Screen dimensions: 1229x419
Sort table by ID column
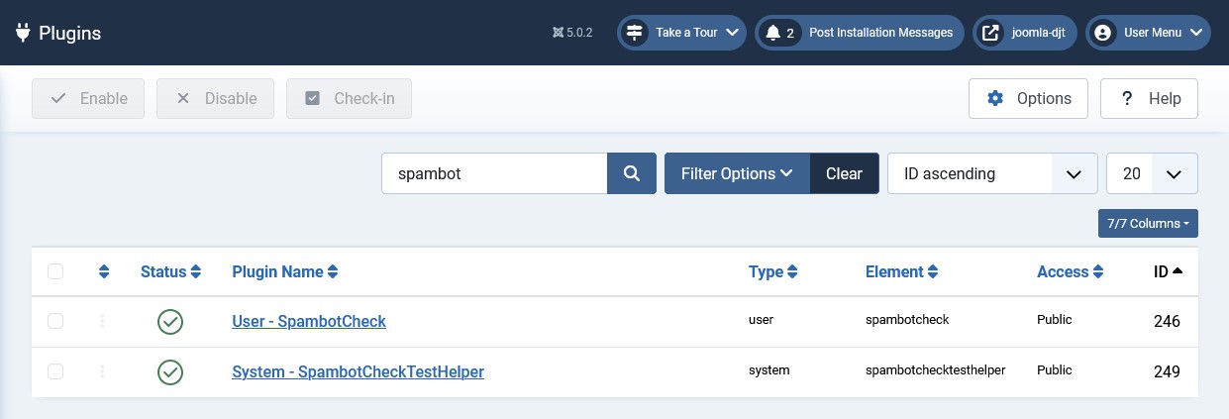pos(1168,271)
